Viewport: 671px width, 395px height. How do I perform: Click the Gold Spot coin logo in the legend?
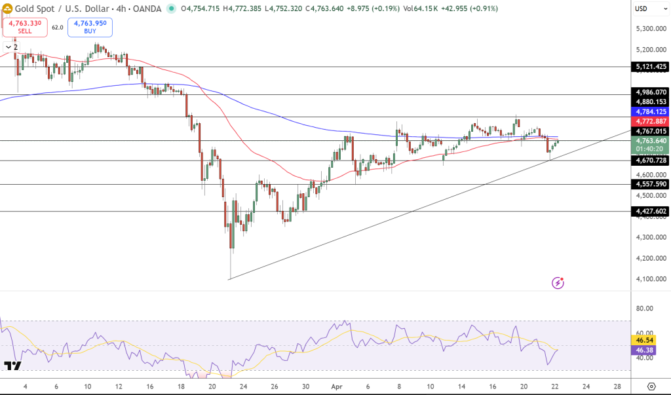point(8,9)
